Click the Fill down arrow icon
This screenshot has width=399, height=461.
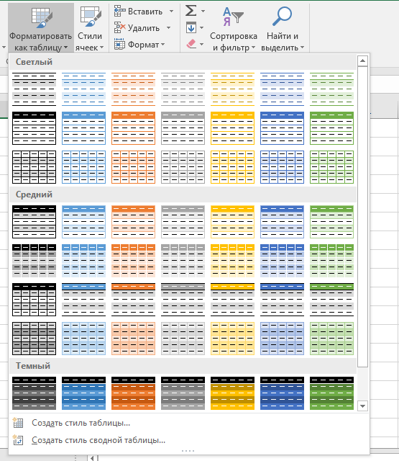point(191,28)
